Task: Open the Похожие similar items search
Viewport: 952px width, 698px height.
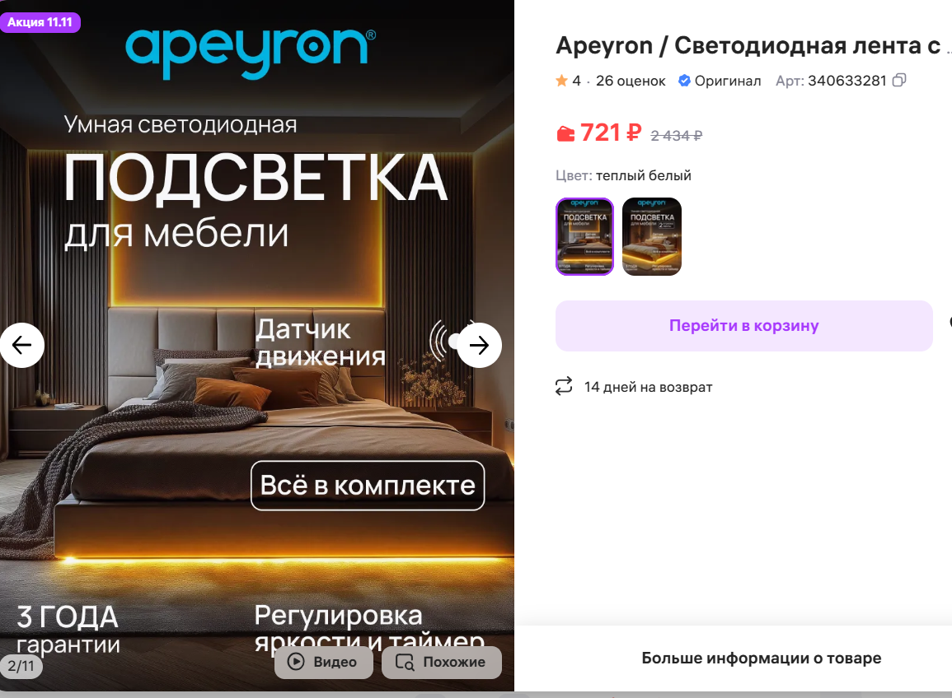Action: 442,662
